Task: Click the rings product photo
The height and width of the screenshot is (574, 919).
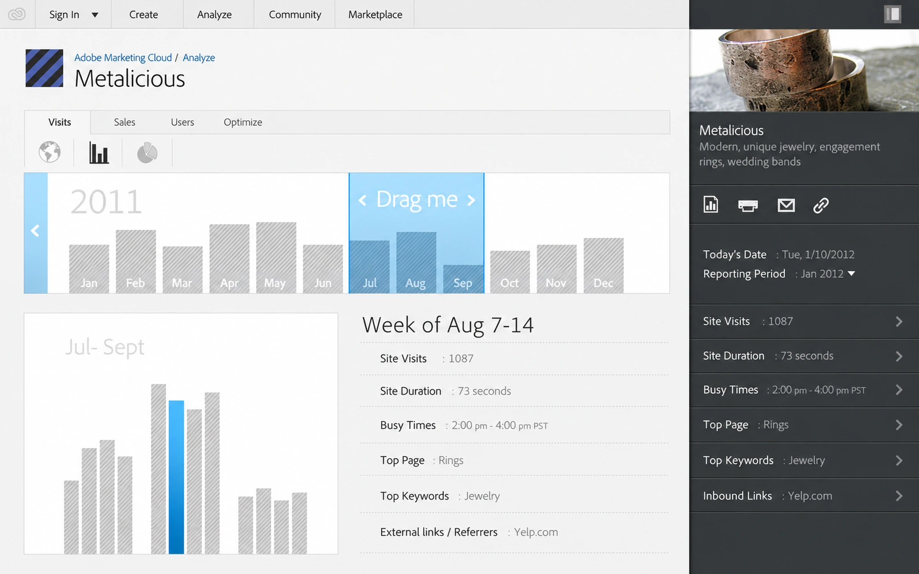Action: click(x=804, y=70)
